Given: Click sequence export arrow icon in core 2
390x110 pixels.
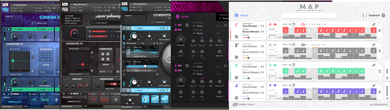Looking at the screenshot, I should (x=303, y=45).
